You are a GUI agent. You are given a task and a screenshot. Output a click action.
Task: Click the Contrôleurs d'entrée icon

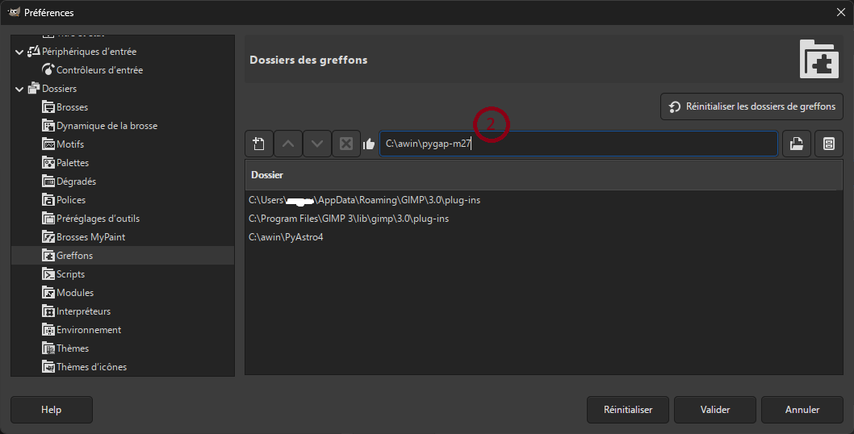point(48,69)
